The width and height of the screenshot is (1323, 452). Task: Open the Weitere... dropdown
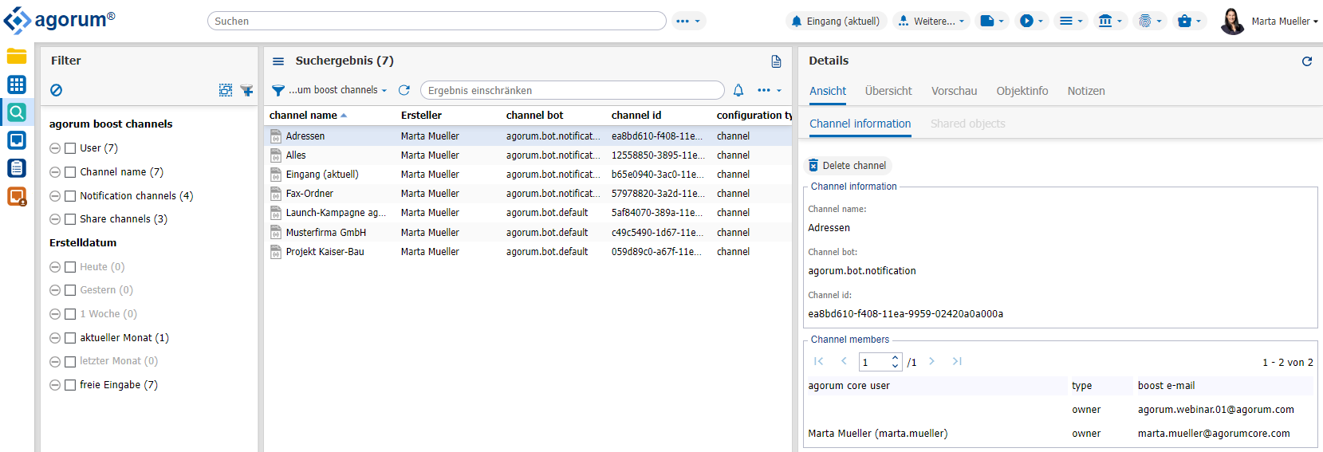(x=931, y=22)
